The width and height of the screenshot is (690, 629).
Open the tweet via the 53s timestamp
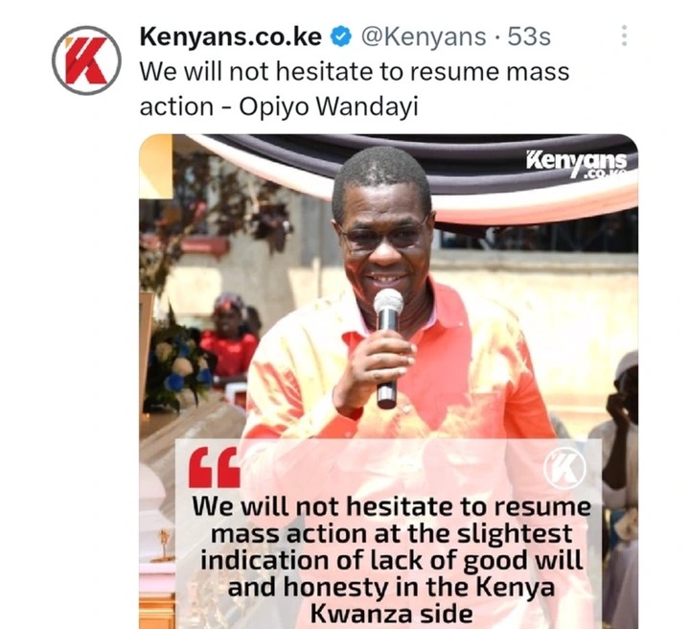click(x=529, y=36)
